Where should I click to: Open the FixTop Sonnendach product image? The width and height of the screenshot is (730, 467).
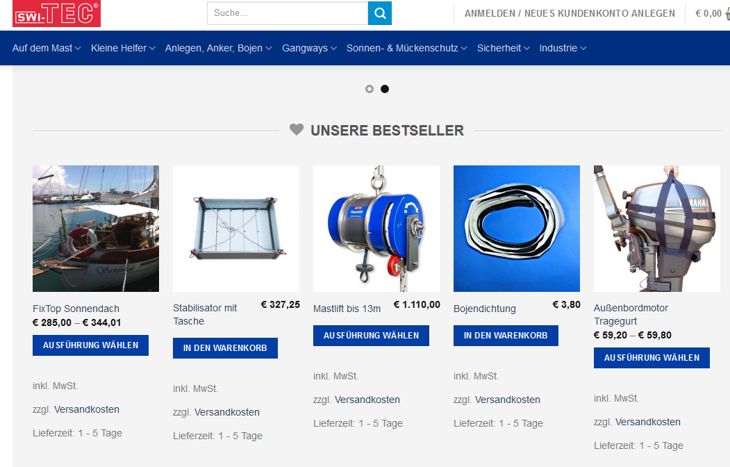click(96, 229)
